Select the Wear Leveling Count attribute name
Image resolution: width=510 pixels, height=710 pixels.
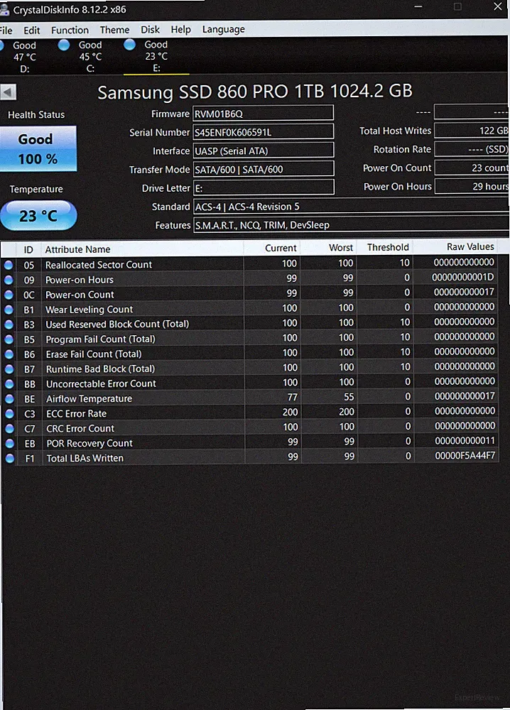pos(89,310)
